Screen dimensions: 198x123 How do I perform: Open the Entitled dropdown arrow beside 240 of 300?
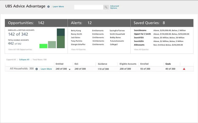click(70, 69)
